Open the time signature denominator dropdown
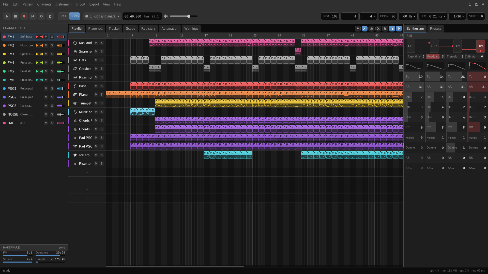 368,16
